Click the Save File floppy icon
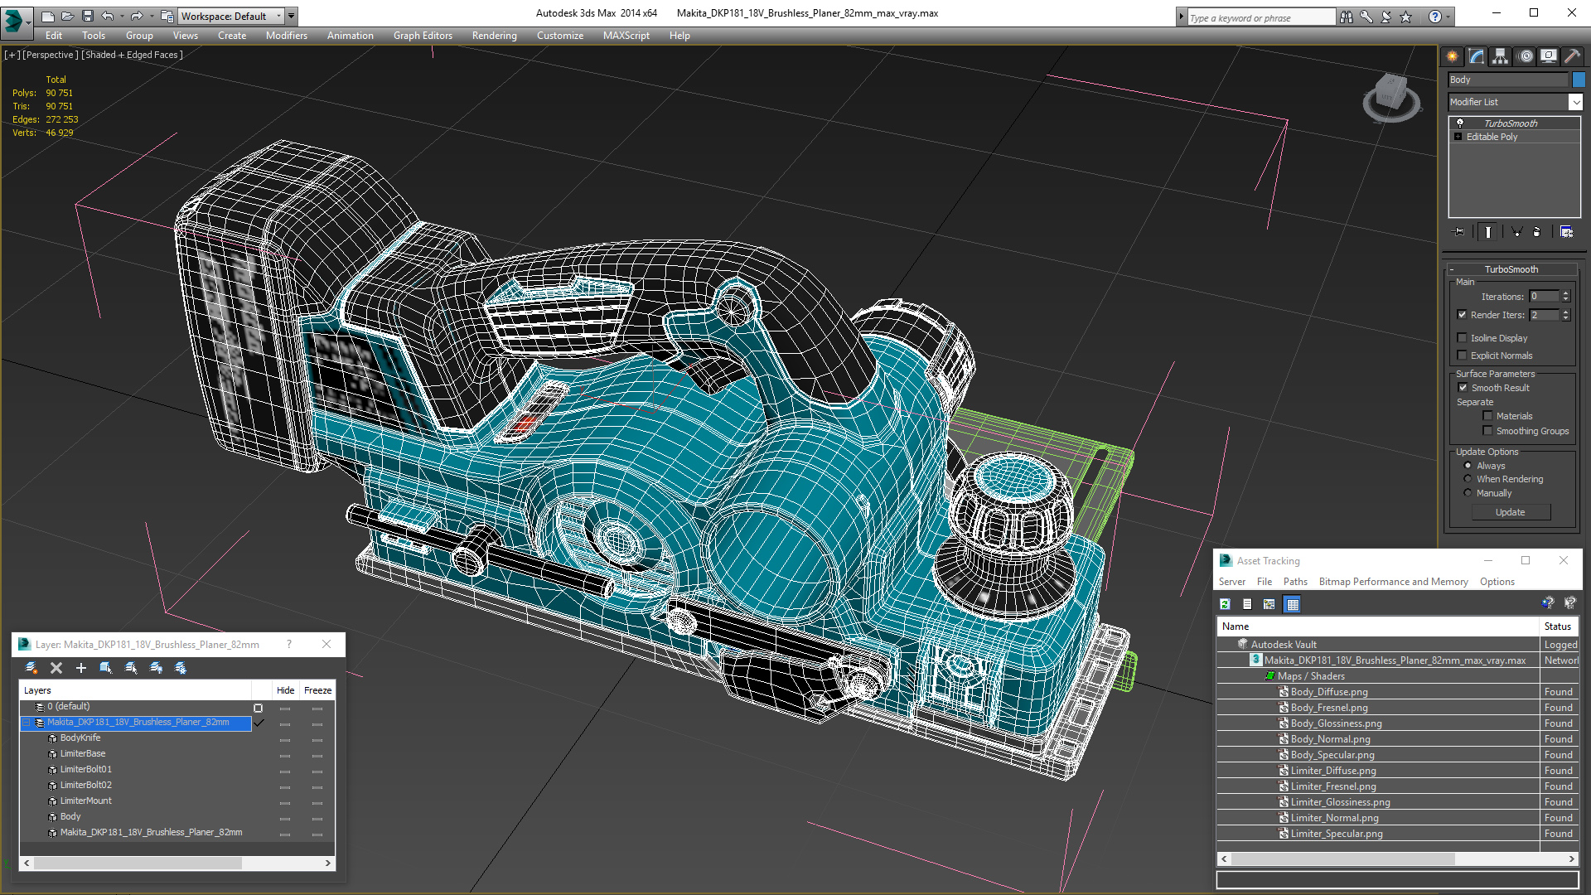Image resolution: width=1591 pixels, height=895 pixels. (87, 16)
